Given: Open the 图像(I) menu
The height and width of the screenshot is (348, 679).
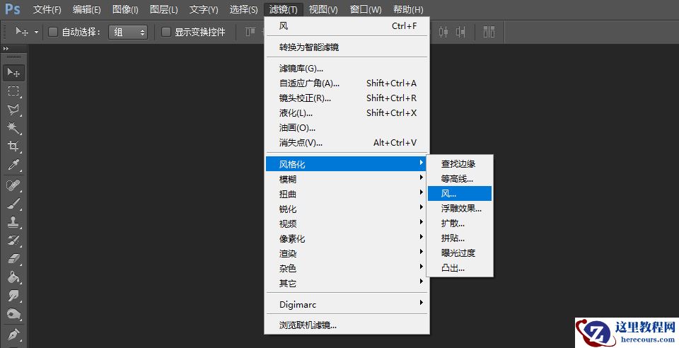Looking at the screenshot, I should 126,9.
